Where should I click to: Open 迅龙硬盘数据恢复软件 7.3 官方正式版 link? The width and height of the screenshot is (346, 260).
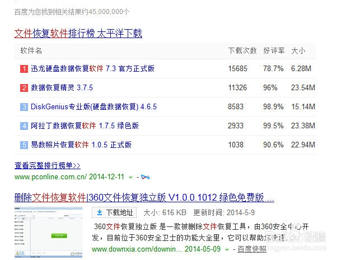click(93, 68)
